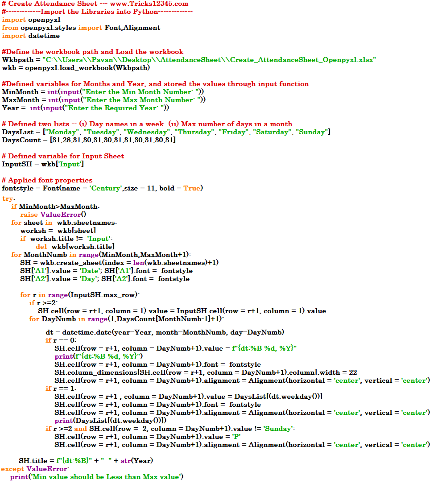
Task: Click the comment 'Defined variable for Input Sheet'
Action: tap(63, 156)
